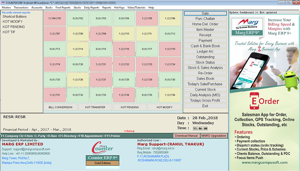Click support@margcompusoft.com email
The width and height of the screenshot is (300, 171).
(32, 149)
